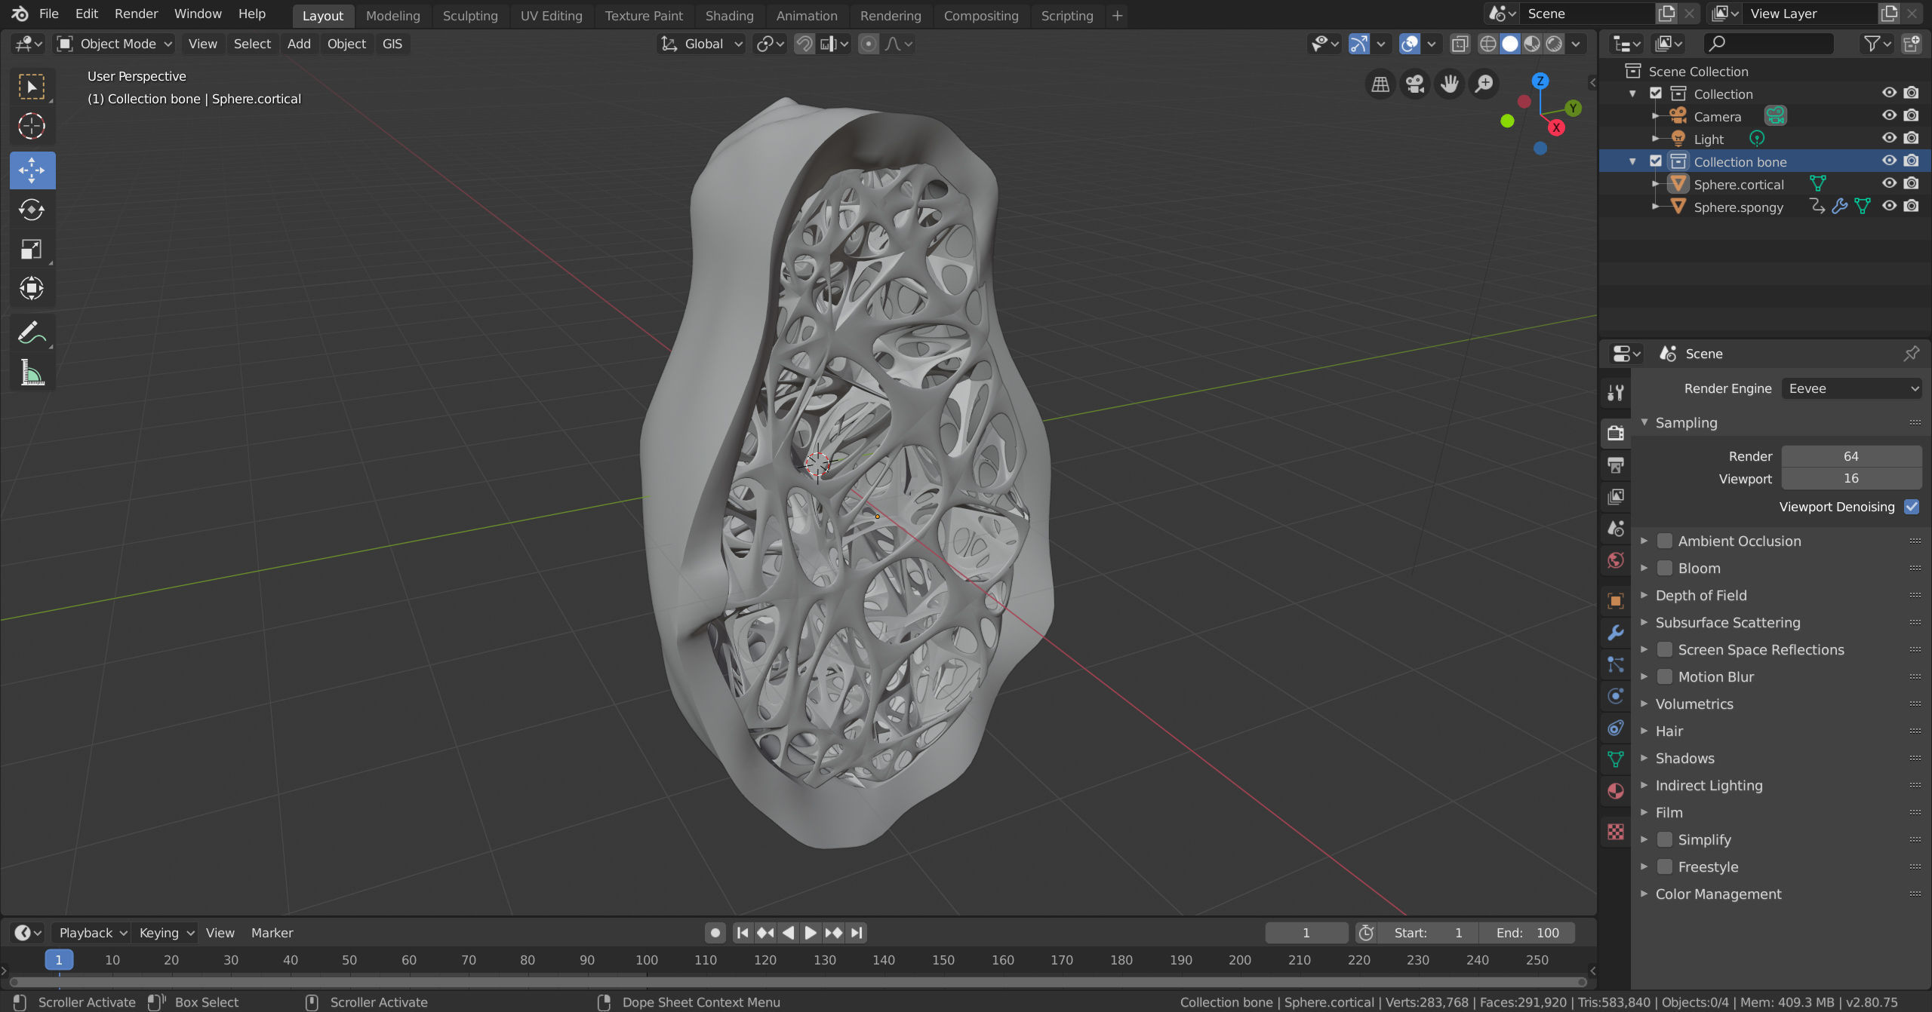This screenshot has width=1932, height=1012.
Task: Select the Measure tool
Action: click(x=32, y=372)
